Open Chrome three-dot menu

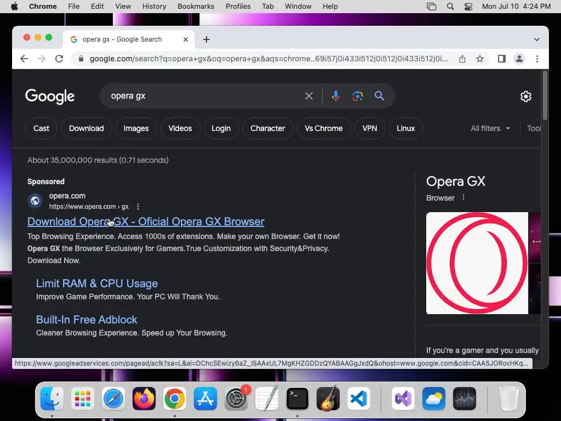[537, 59]
